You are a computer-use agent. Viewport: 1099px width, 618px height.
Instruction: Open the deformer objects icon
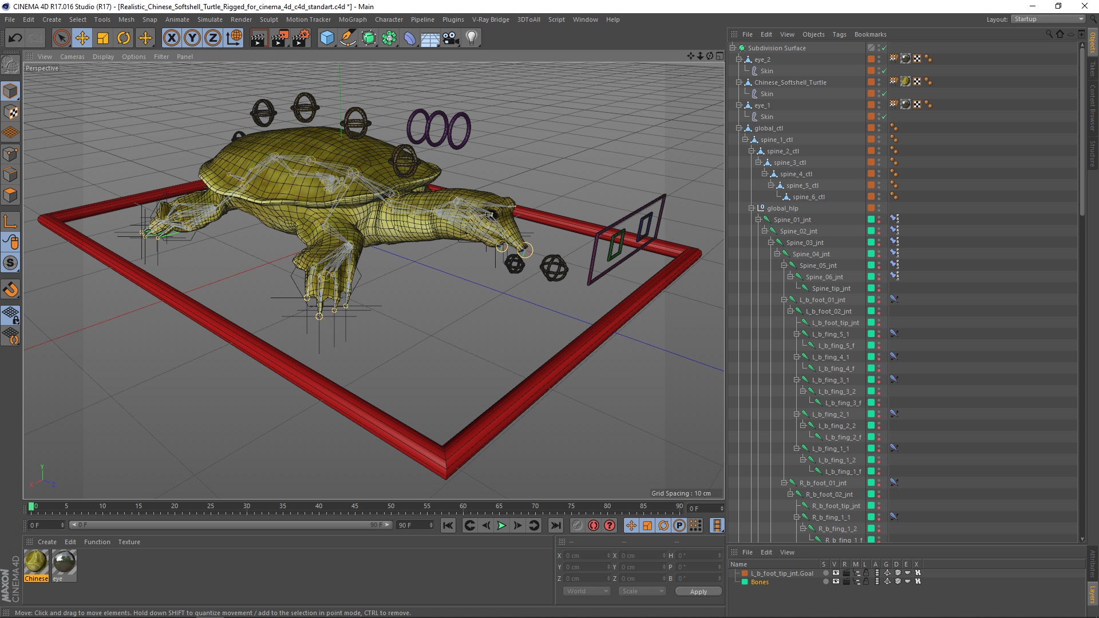click(410, 38)
